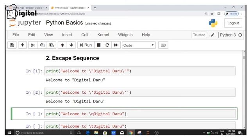The height and width of the screenshot is (140, 250).
Task: Open a new browser tab
Action: (x=95, y=8)
